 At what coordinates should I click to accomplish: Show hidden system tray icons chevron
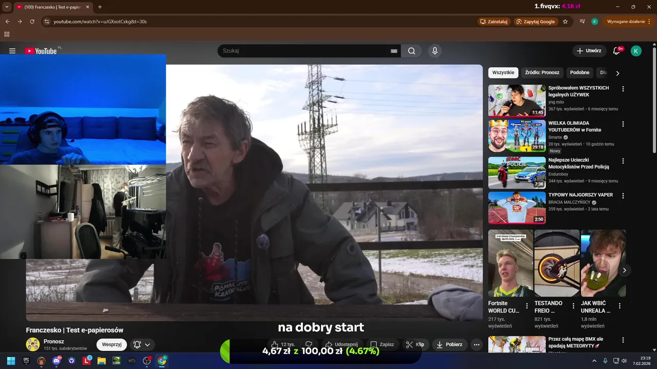coord(594,361)
